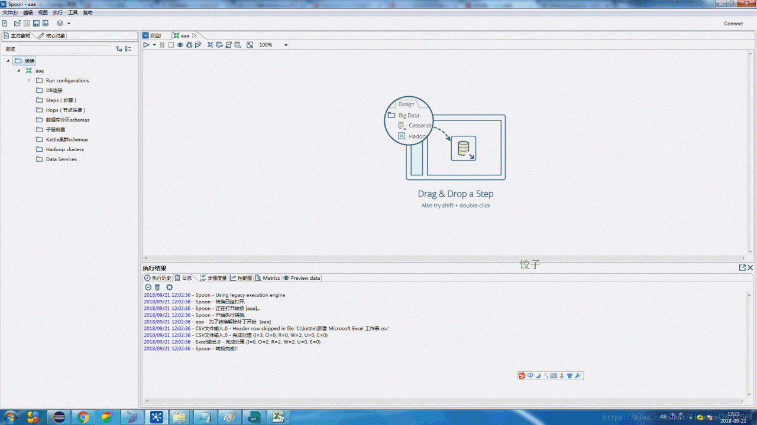This screenshot has width=757, height=425.
Task: Replay the transformation
Action: click(x=198, y=45)
